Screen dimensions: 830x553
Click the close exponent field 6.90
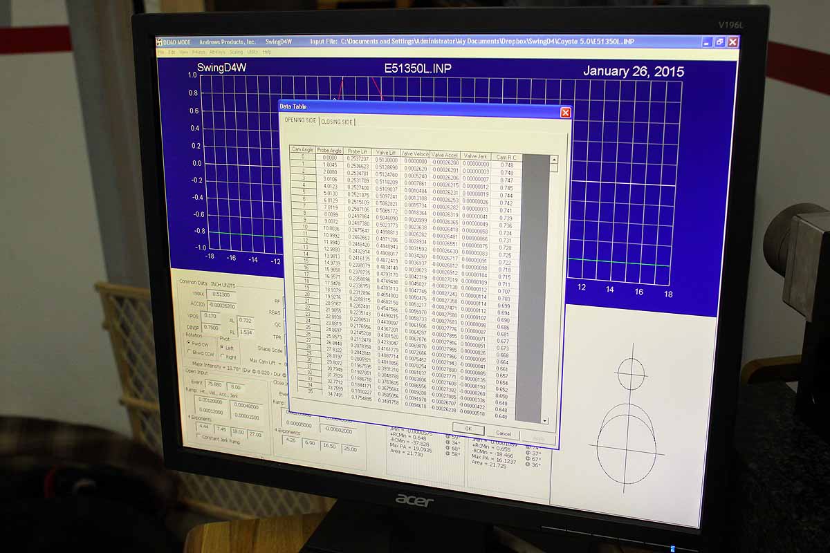310,442
